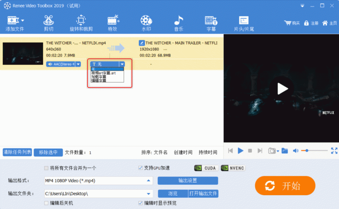Click the edit pencil icon beside output filename
Screen dimensions: 339x209
coord(142,43)
